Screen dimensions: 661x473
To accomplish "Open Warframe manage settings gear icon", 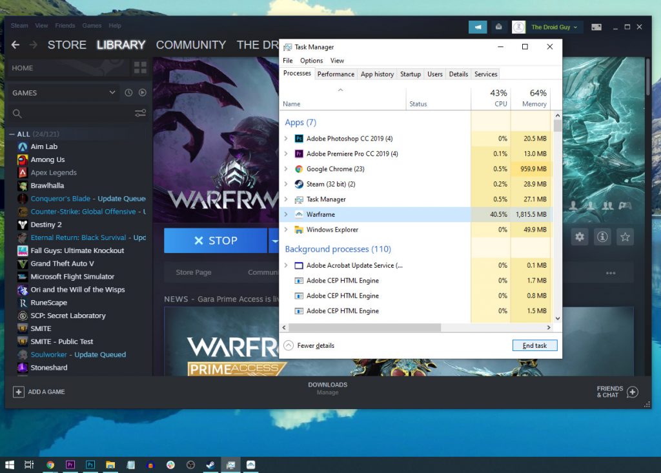I will coord(580,237).
